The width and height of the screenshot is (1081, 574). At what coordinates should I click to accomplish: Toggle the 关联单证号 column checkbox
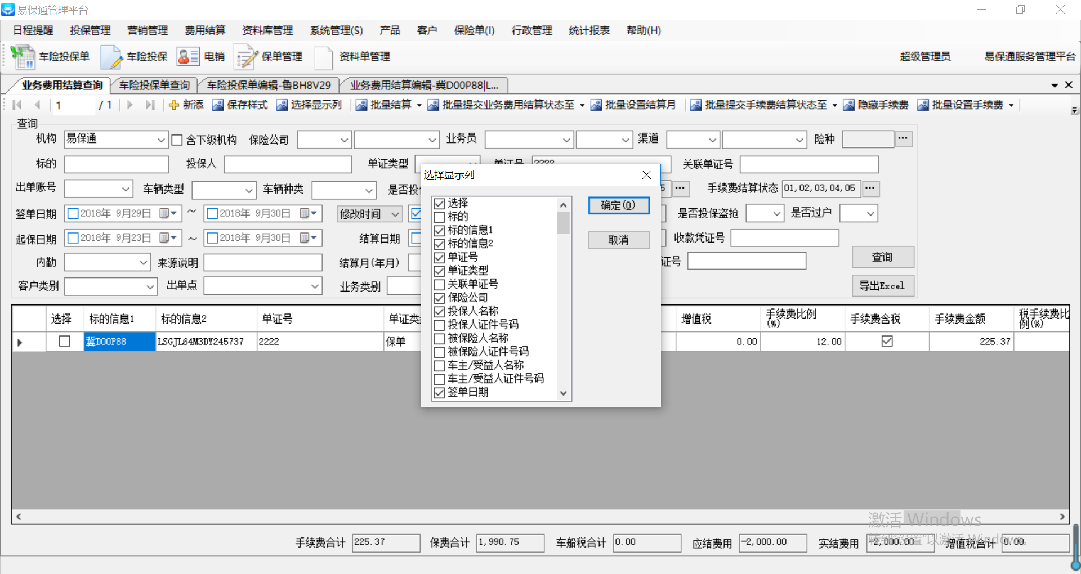coord(440,285)
